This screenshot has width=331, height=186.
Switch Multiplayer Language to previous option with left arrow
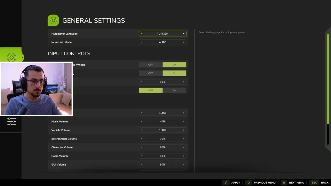141,34
